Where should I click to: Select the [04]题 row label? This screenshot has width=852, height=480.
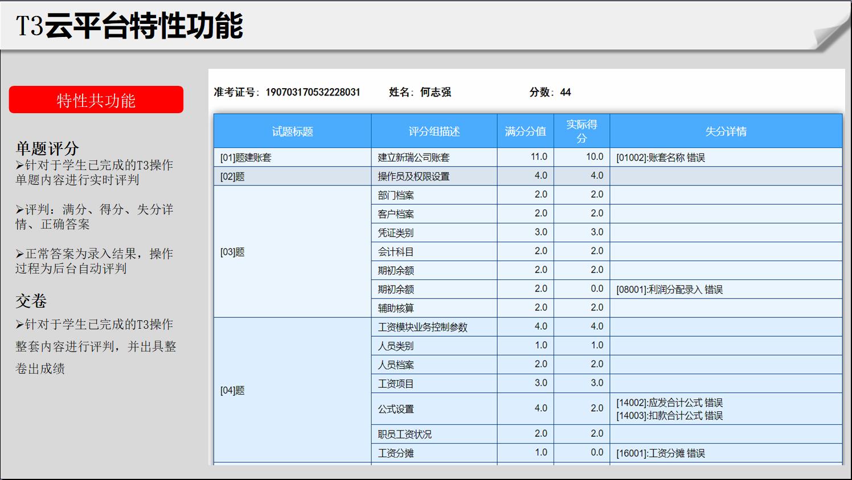(231, 390)
